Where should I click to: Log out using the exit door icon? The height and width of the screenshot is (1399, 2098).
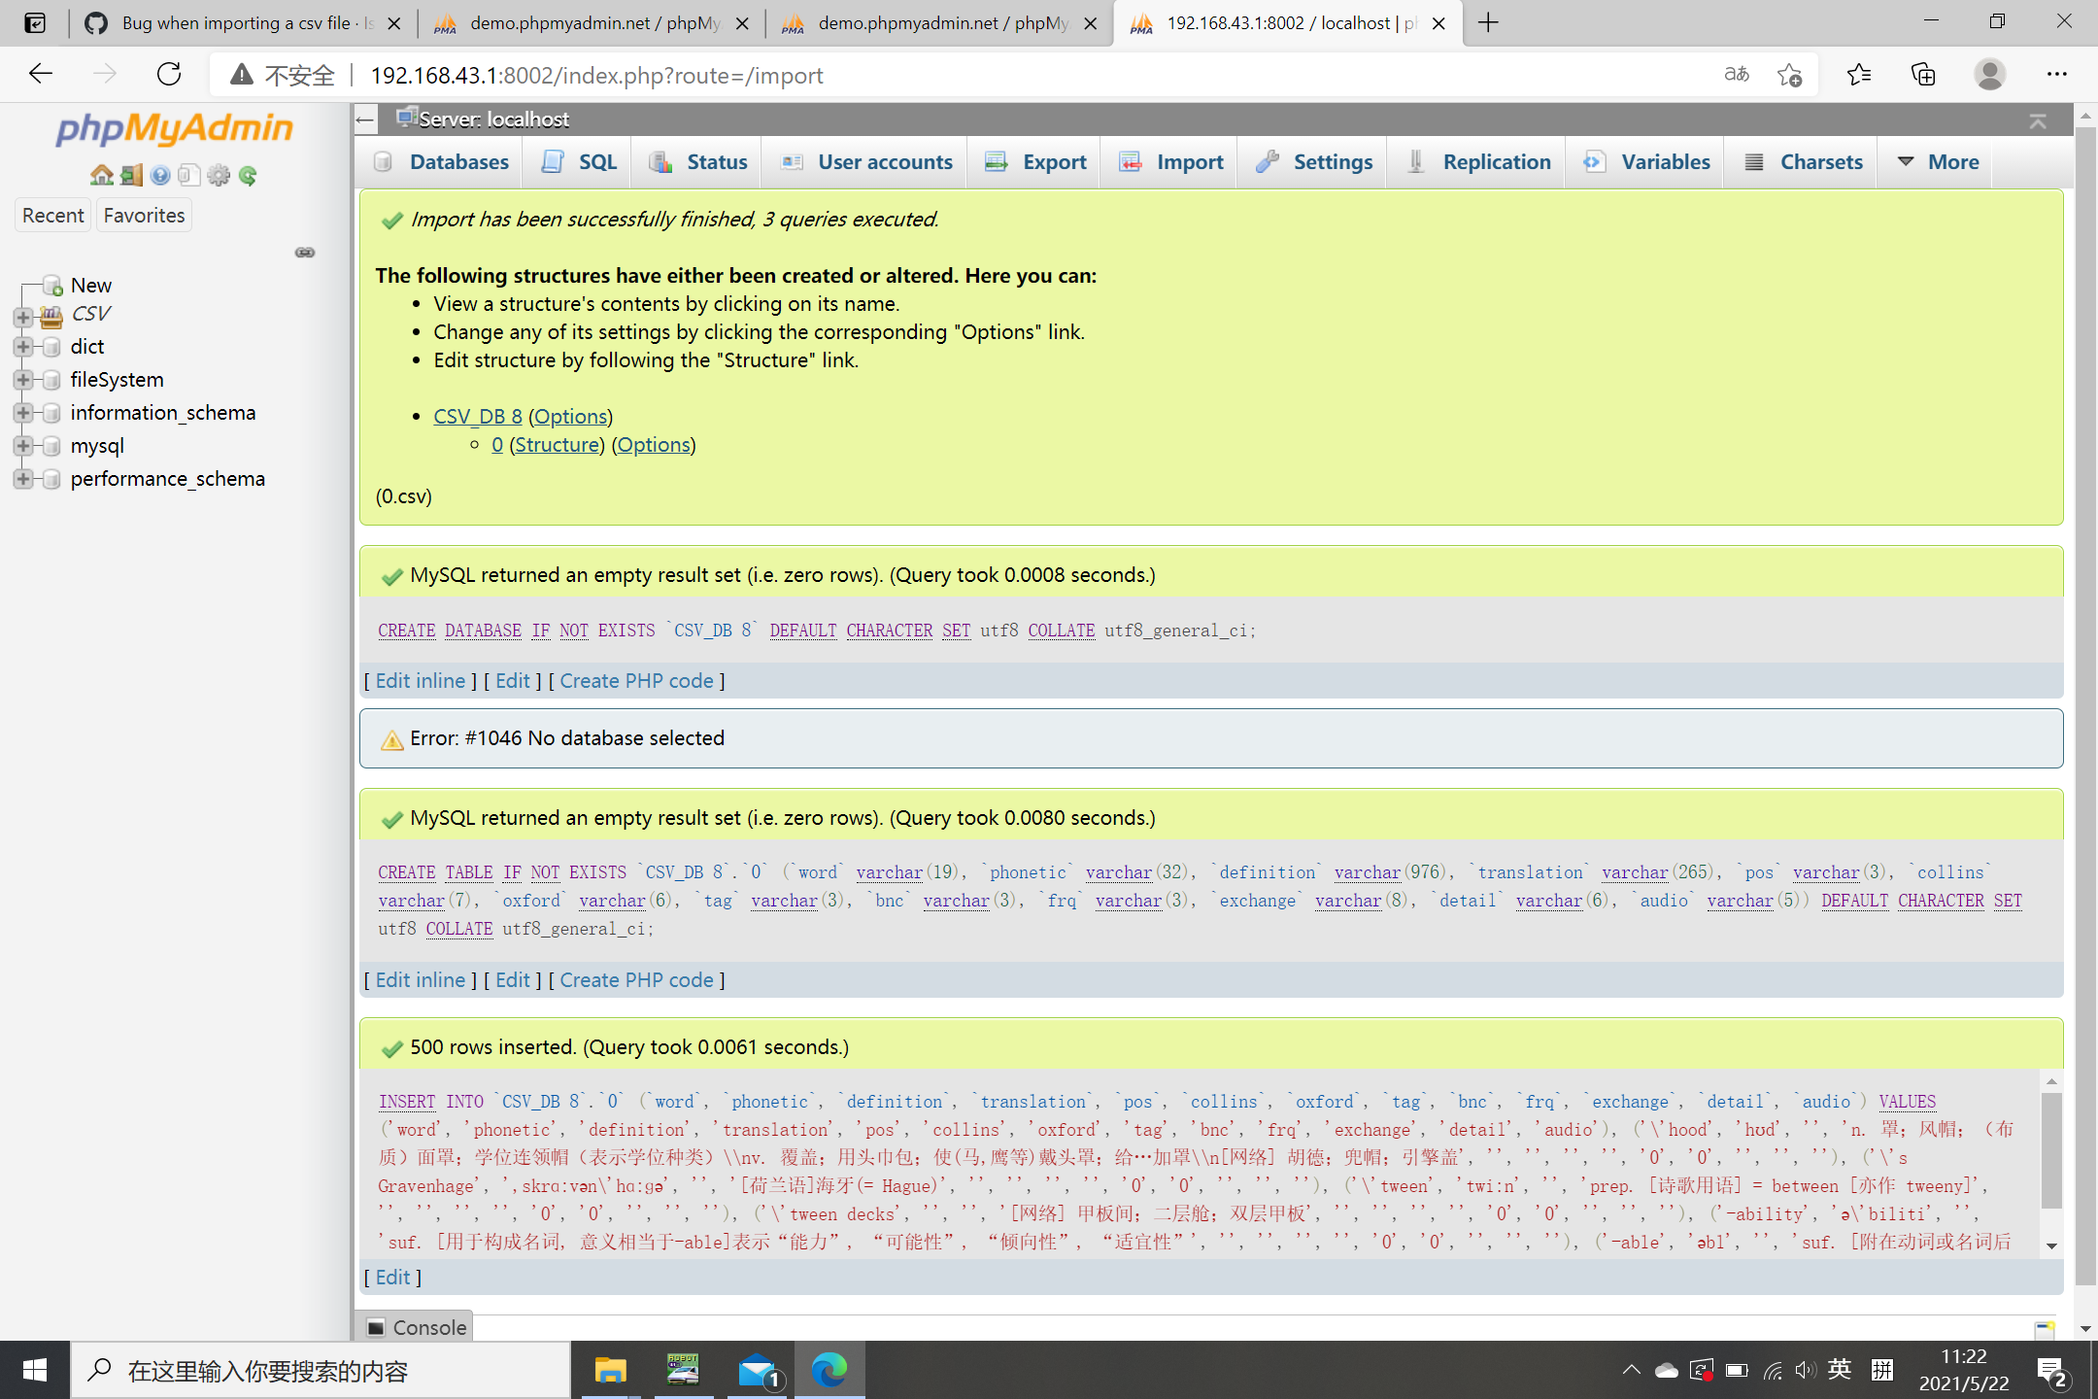130,175
